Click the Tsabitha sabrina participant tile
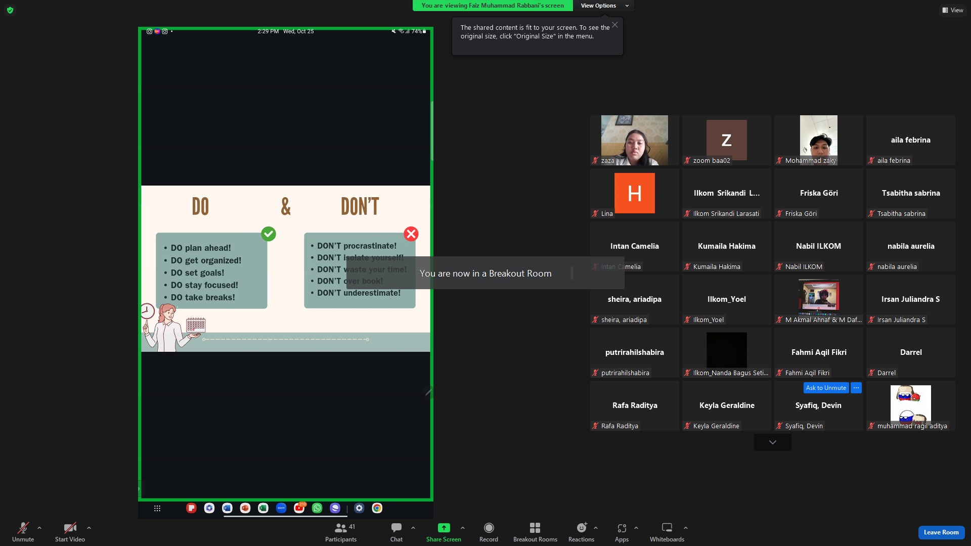This screenshot has height=546, width=971. click(910, 193)
